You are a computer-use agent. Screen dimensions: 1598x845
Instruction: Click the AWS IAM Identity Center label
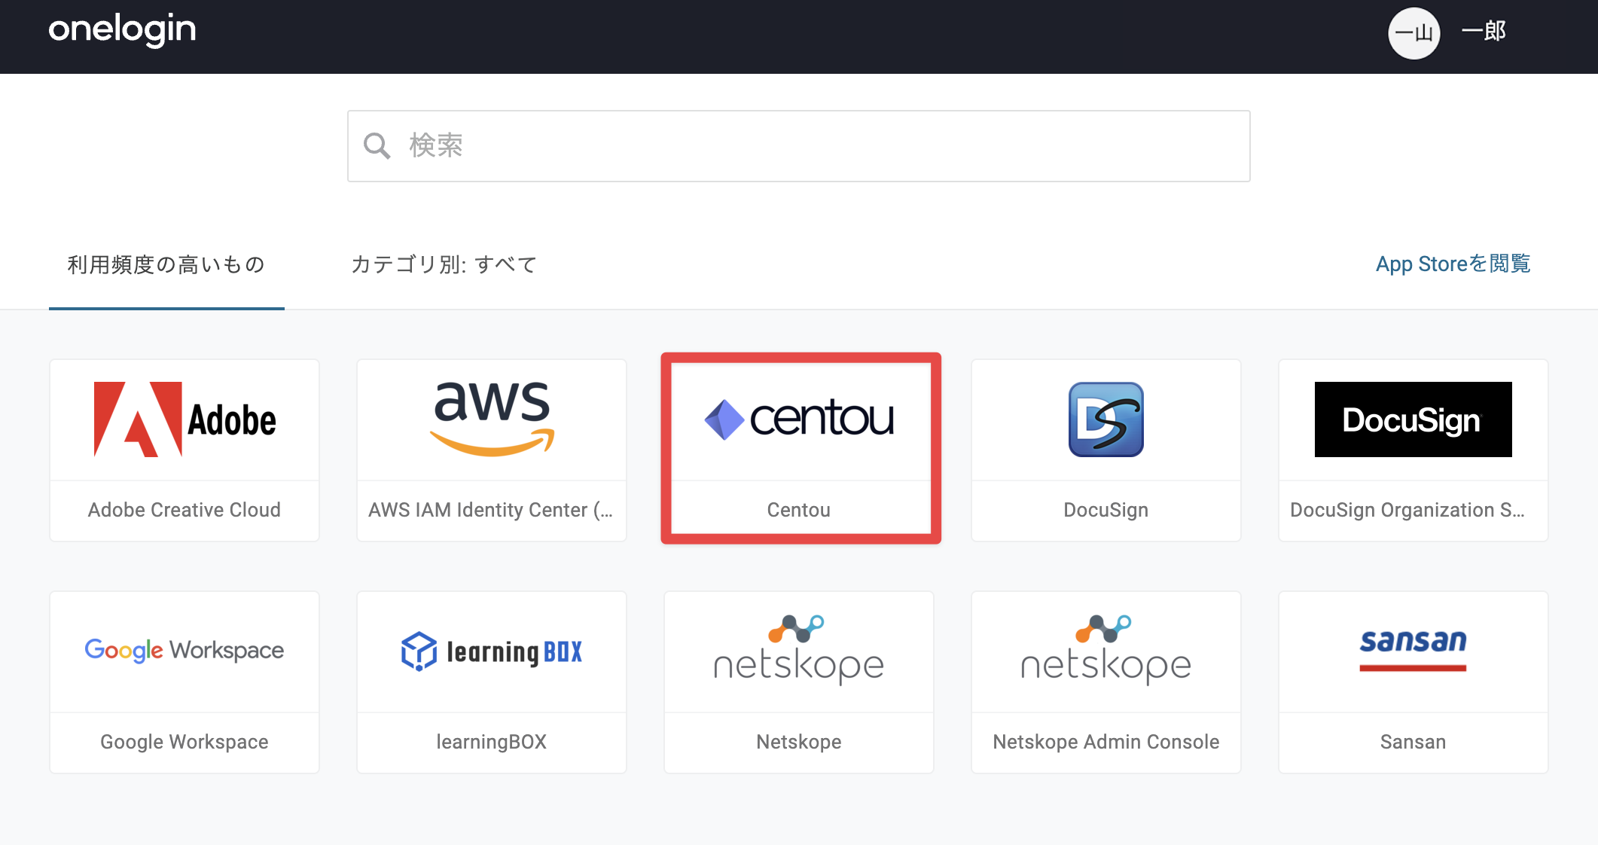[491, 510]
